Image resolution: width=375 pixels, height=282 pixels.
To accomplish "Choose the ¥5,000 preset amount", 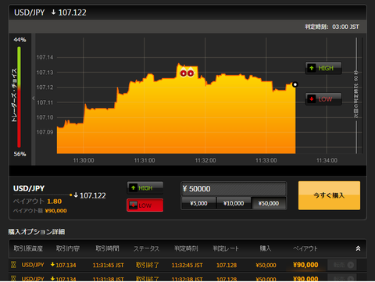I will 198,203.
